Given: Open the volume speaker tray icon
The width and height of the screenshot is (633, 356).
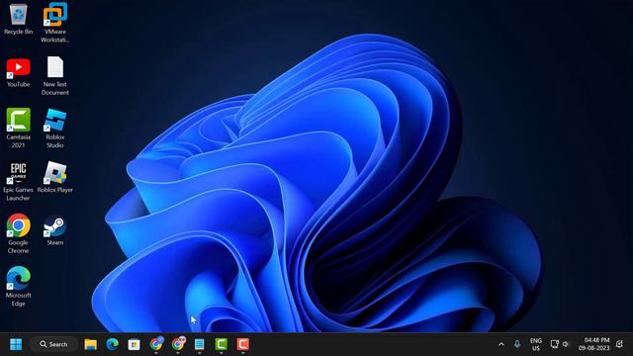Looking at the screenshot, I should click(x=566, y=344).
